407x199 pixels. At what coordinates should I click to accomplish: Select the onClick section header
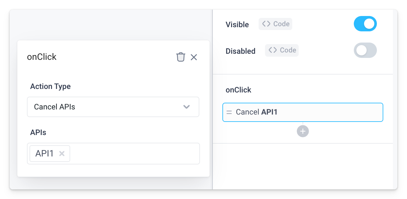(238, 90)
